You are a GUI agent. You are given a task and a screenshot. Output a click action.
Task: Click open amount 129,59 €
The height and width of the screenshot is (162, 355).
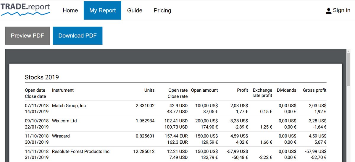click(x=209, y=142)
